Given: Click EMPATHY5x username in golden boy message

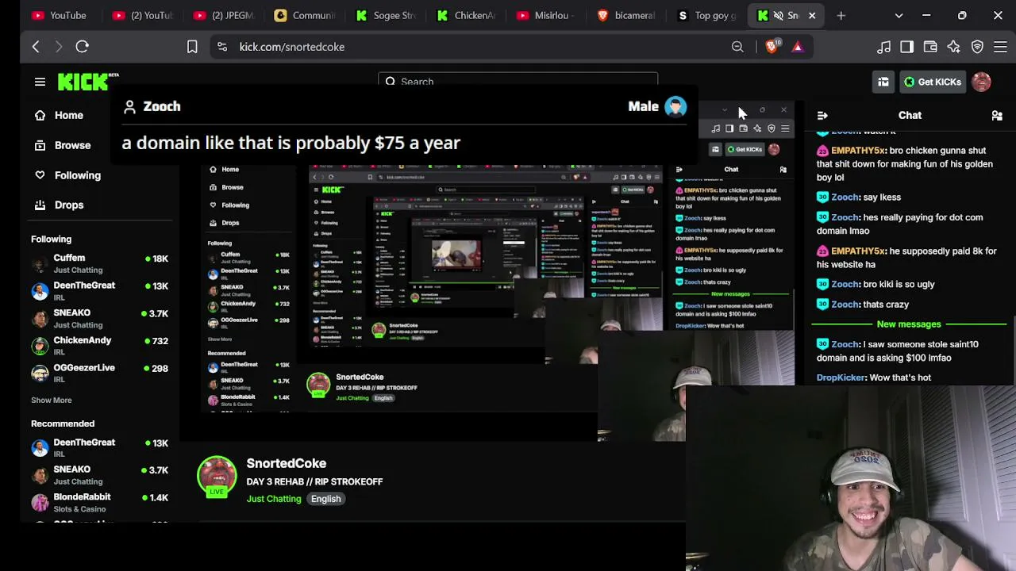Looking at the screenshot, I should click(858, 151).
